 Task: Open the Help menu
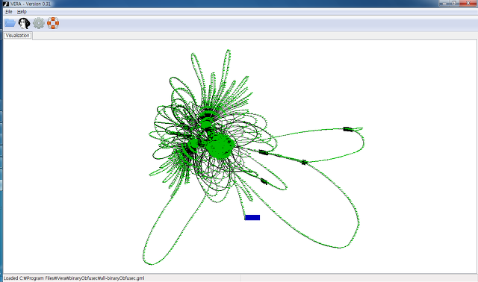(22, 12)
